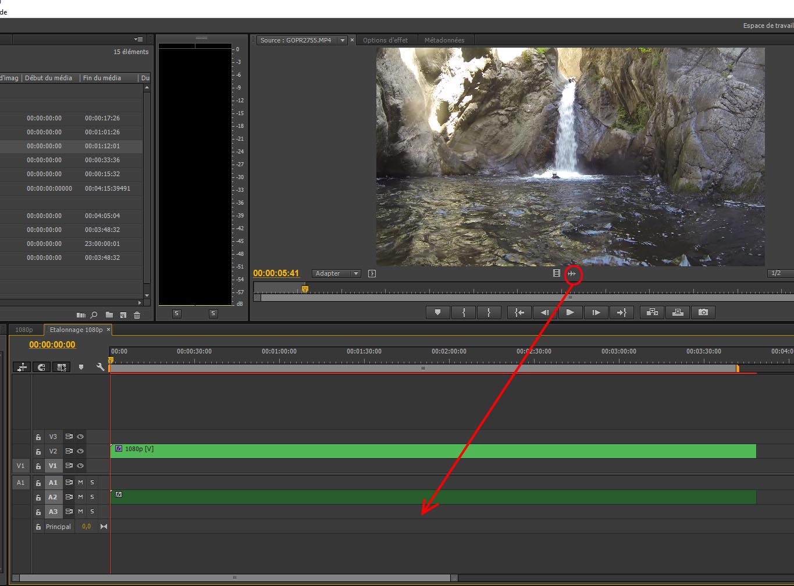
Task: Mark In point in source monitor
Action: [464, 313]
